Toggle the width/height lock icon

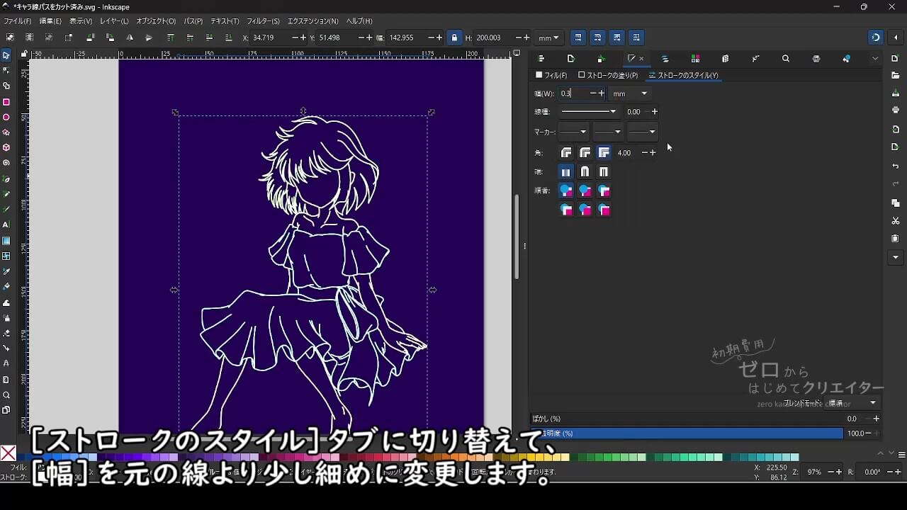point(454,38)
